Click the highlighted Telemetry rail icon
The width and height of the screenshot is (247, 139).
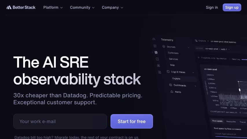coord(156,52)
